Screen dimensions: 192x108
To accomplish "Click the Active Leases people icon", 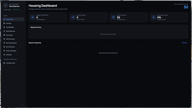I will point(73,17).
